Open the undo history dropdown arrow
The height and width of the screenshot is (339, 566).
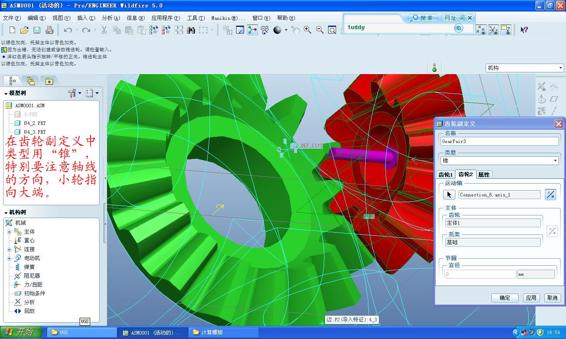pos(76,30)
